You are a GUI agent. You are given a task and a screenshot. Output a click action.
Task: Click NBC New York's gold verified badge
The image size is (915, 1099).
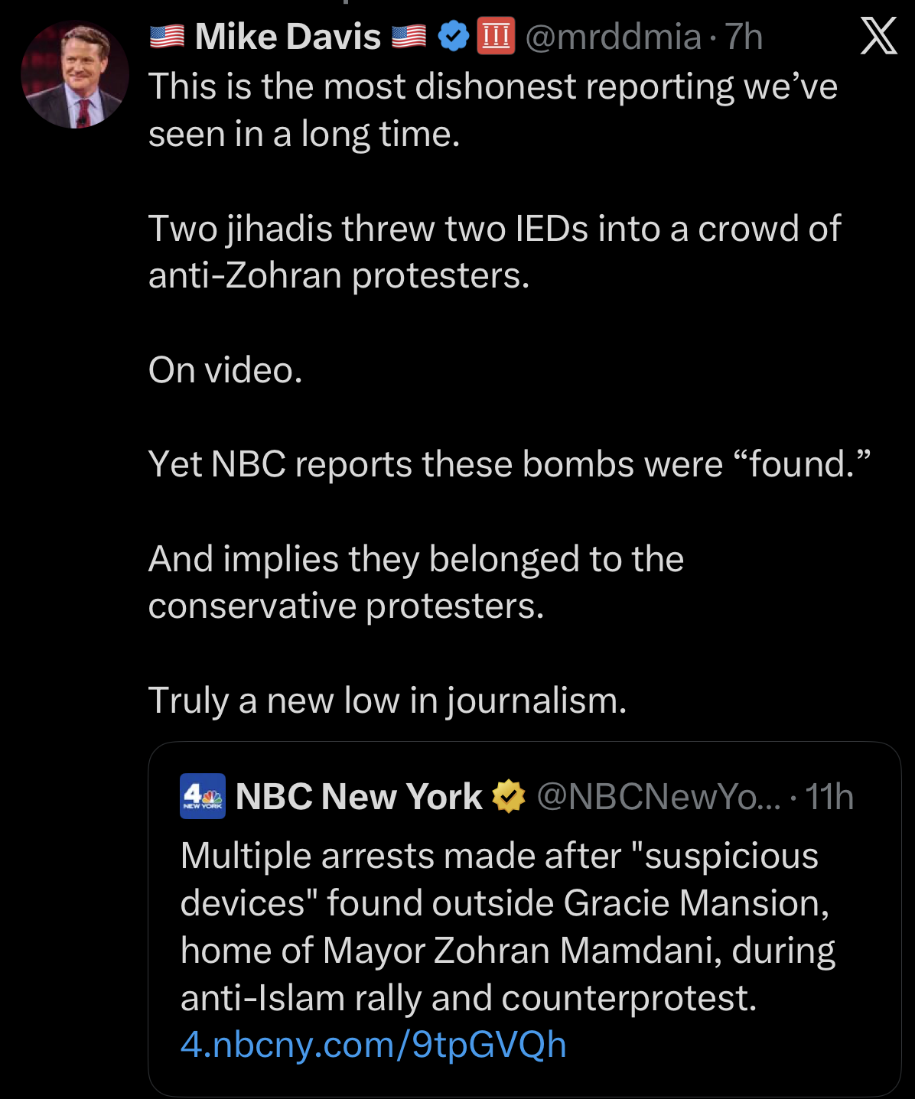click(509, 796)
